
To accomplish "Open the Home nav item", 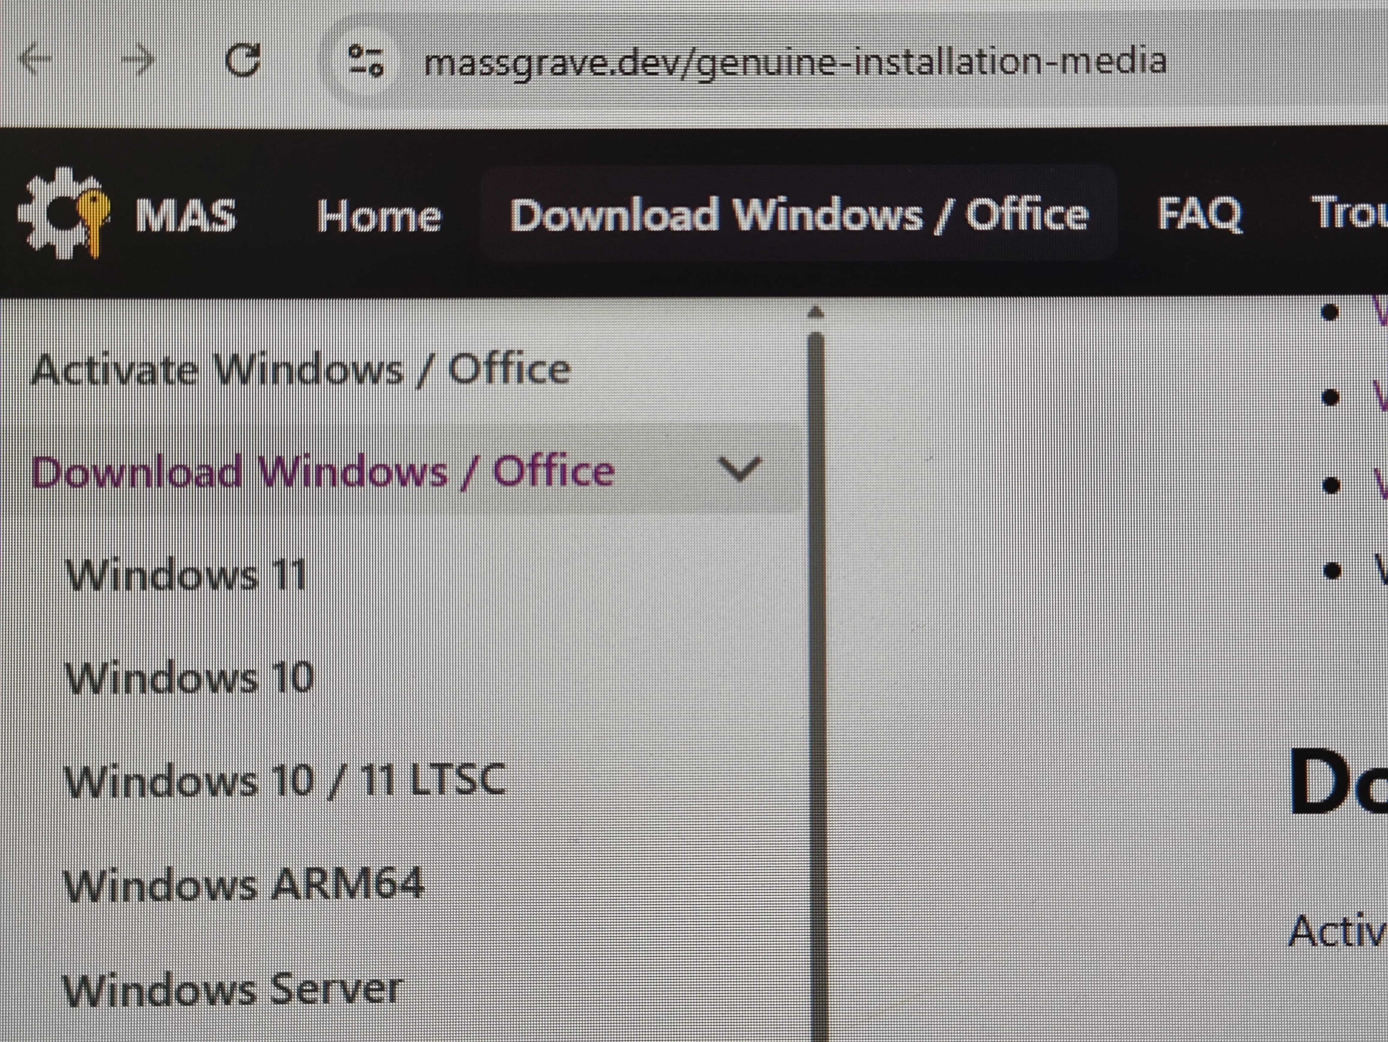I will point(379,216).
